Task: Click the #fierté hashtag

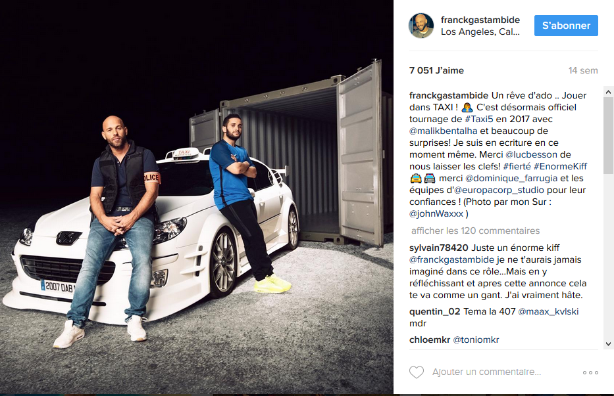Action: tap(517, 166)
